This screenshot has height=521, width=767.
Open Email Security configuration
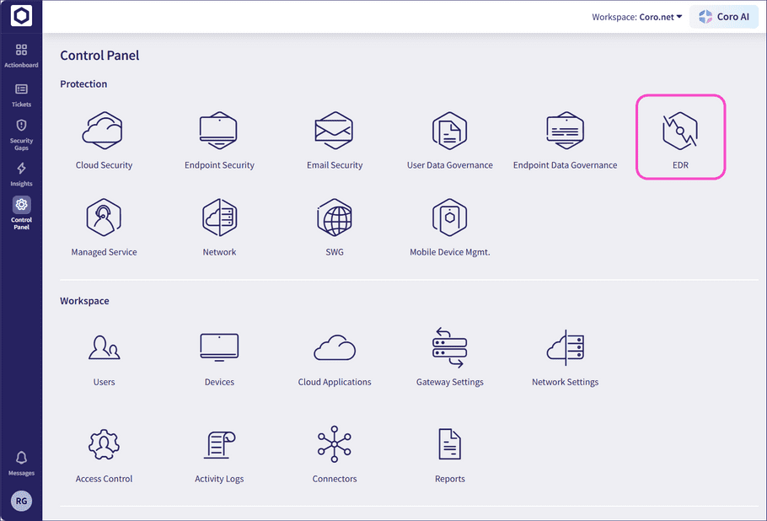click(x=335, y=132)
